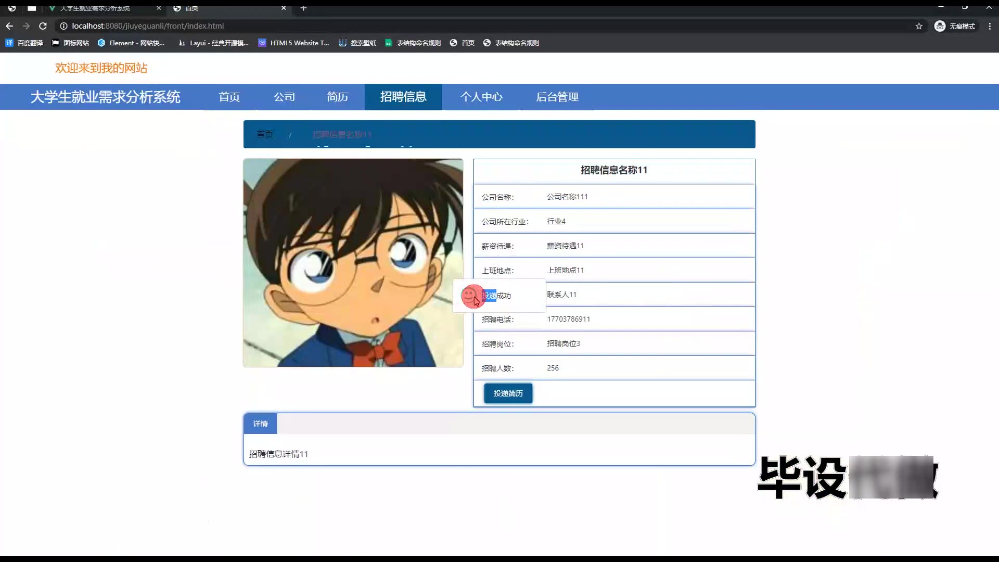This screenshot has height=562, width=999.
Task: Click the browser back arrow
Action: pyautogui.click(x=9, y=26)
